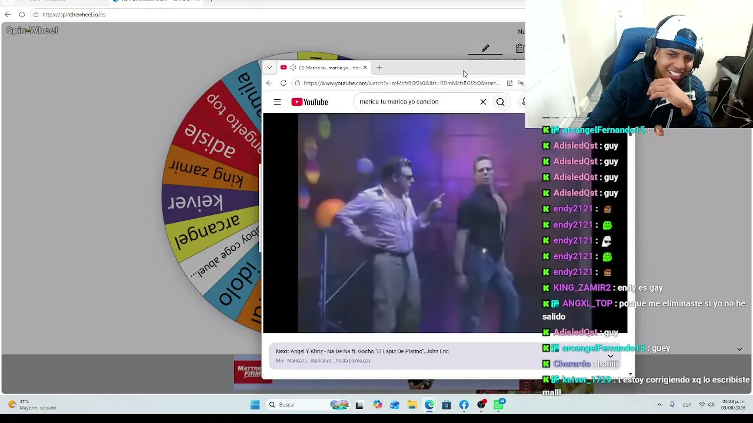Open Task View from the taskbar

pyautogui.click(x=359, y=405)
